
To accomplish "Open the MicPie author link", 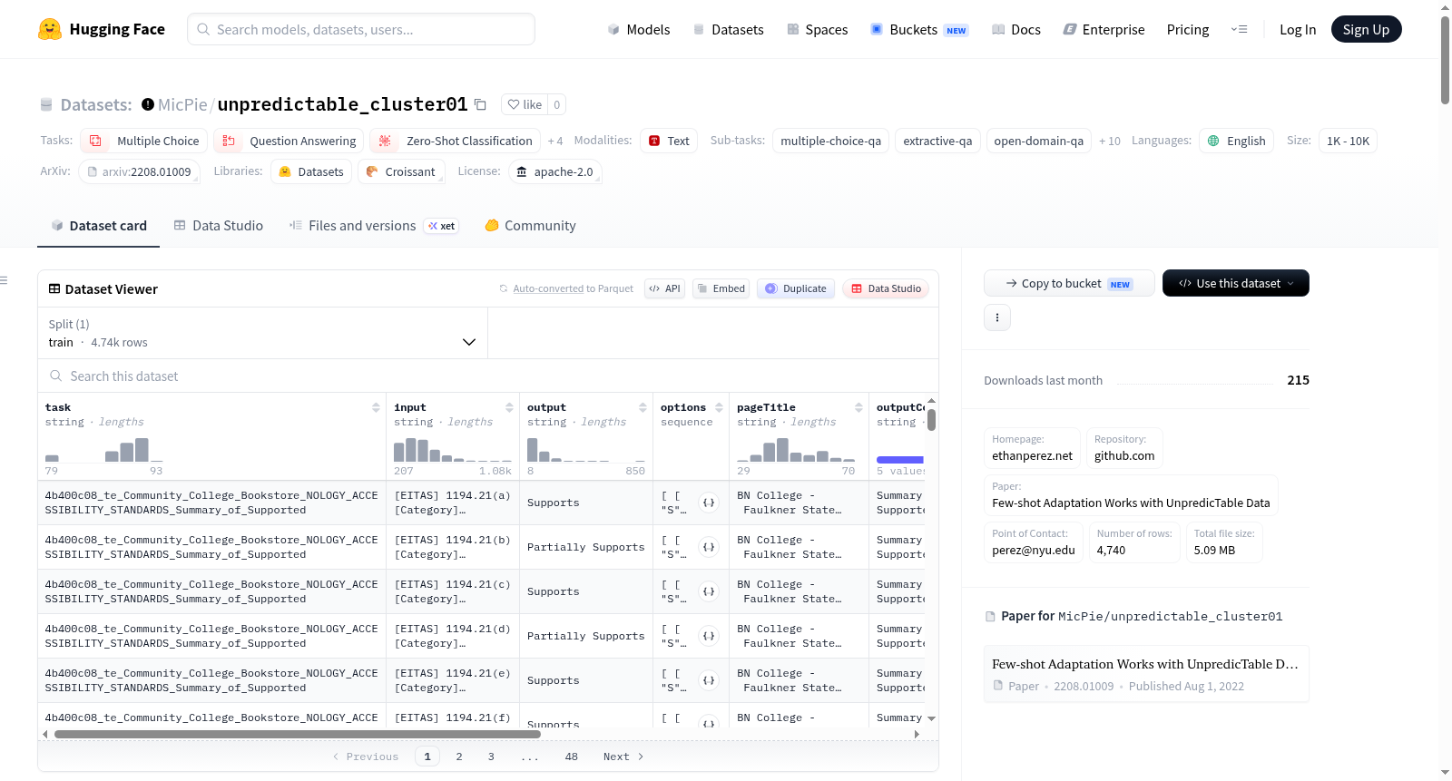I will click(182, 104).
